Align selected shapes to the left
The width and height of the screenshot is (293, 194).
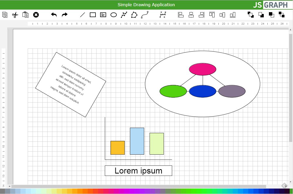click(181, 15)
